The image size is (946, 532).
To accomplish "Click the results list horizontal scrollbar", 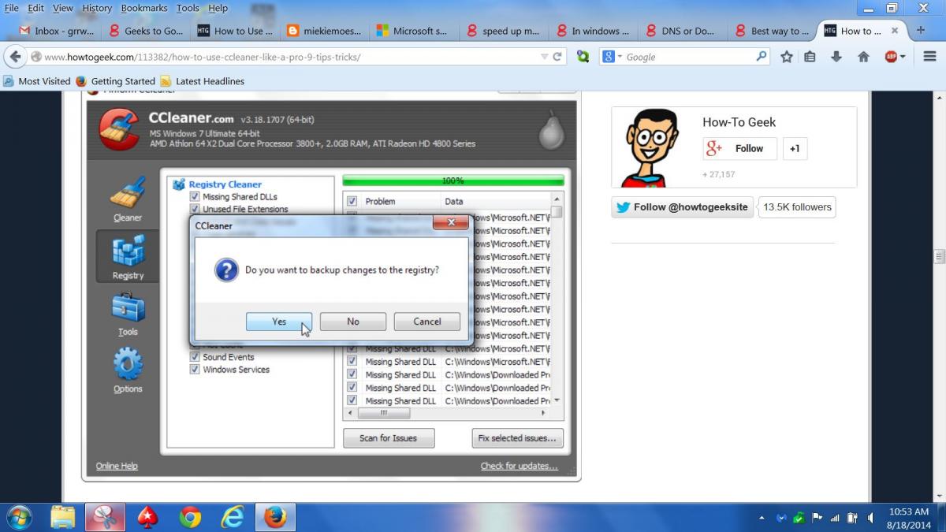I will [448, 413].
